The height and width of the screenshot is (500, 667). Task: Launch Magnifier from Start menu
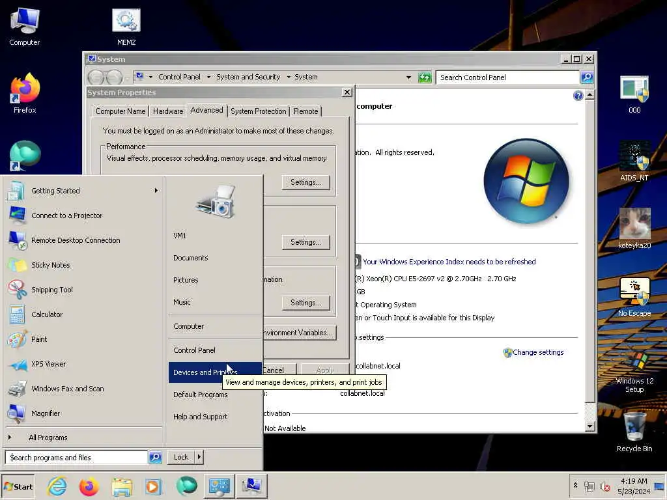83,413
